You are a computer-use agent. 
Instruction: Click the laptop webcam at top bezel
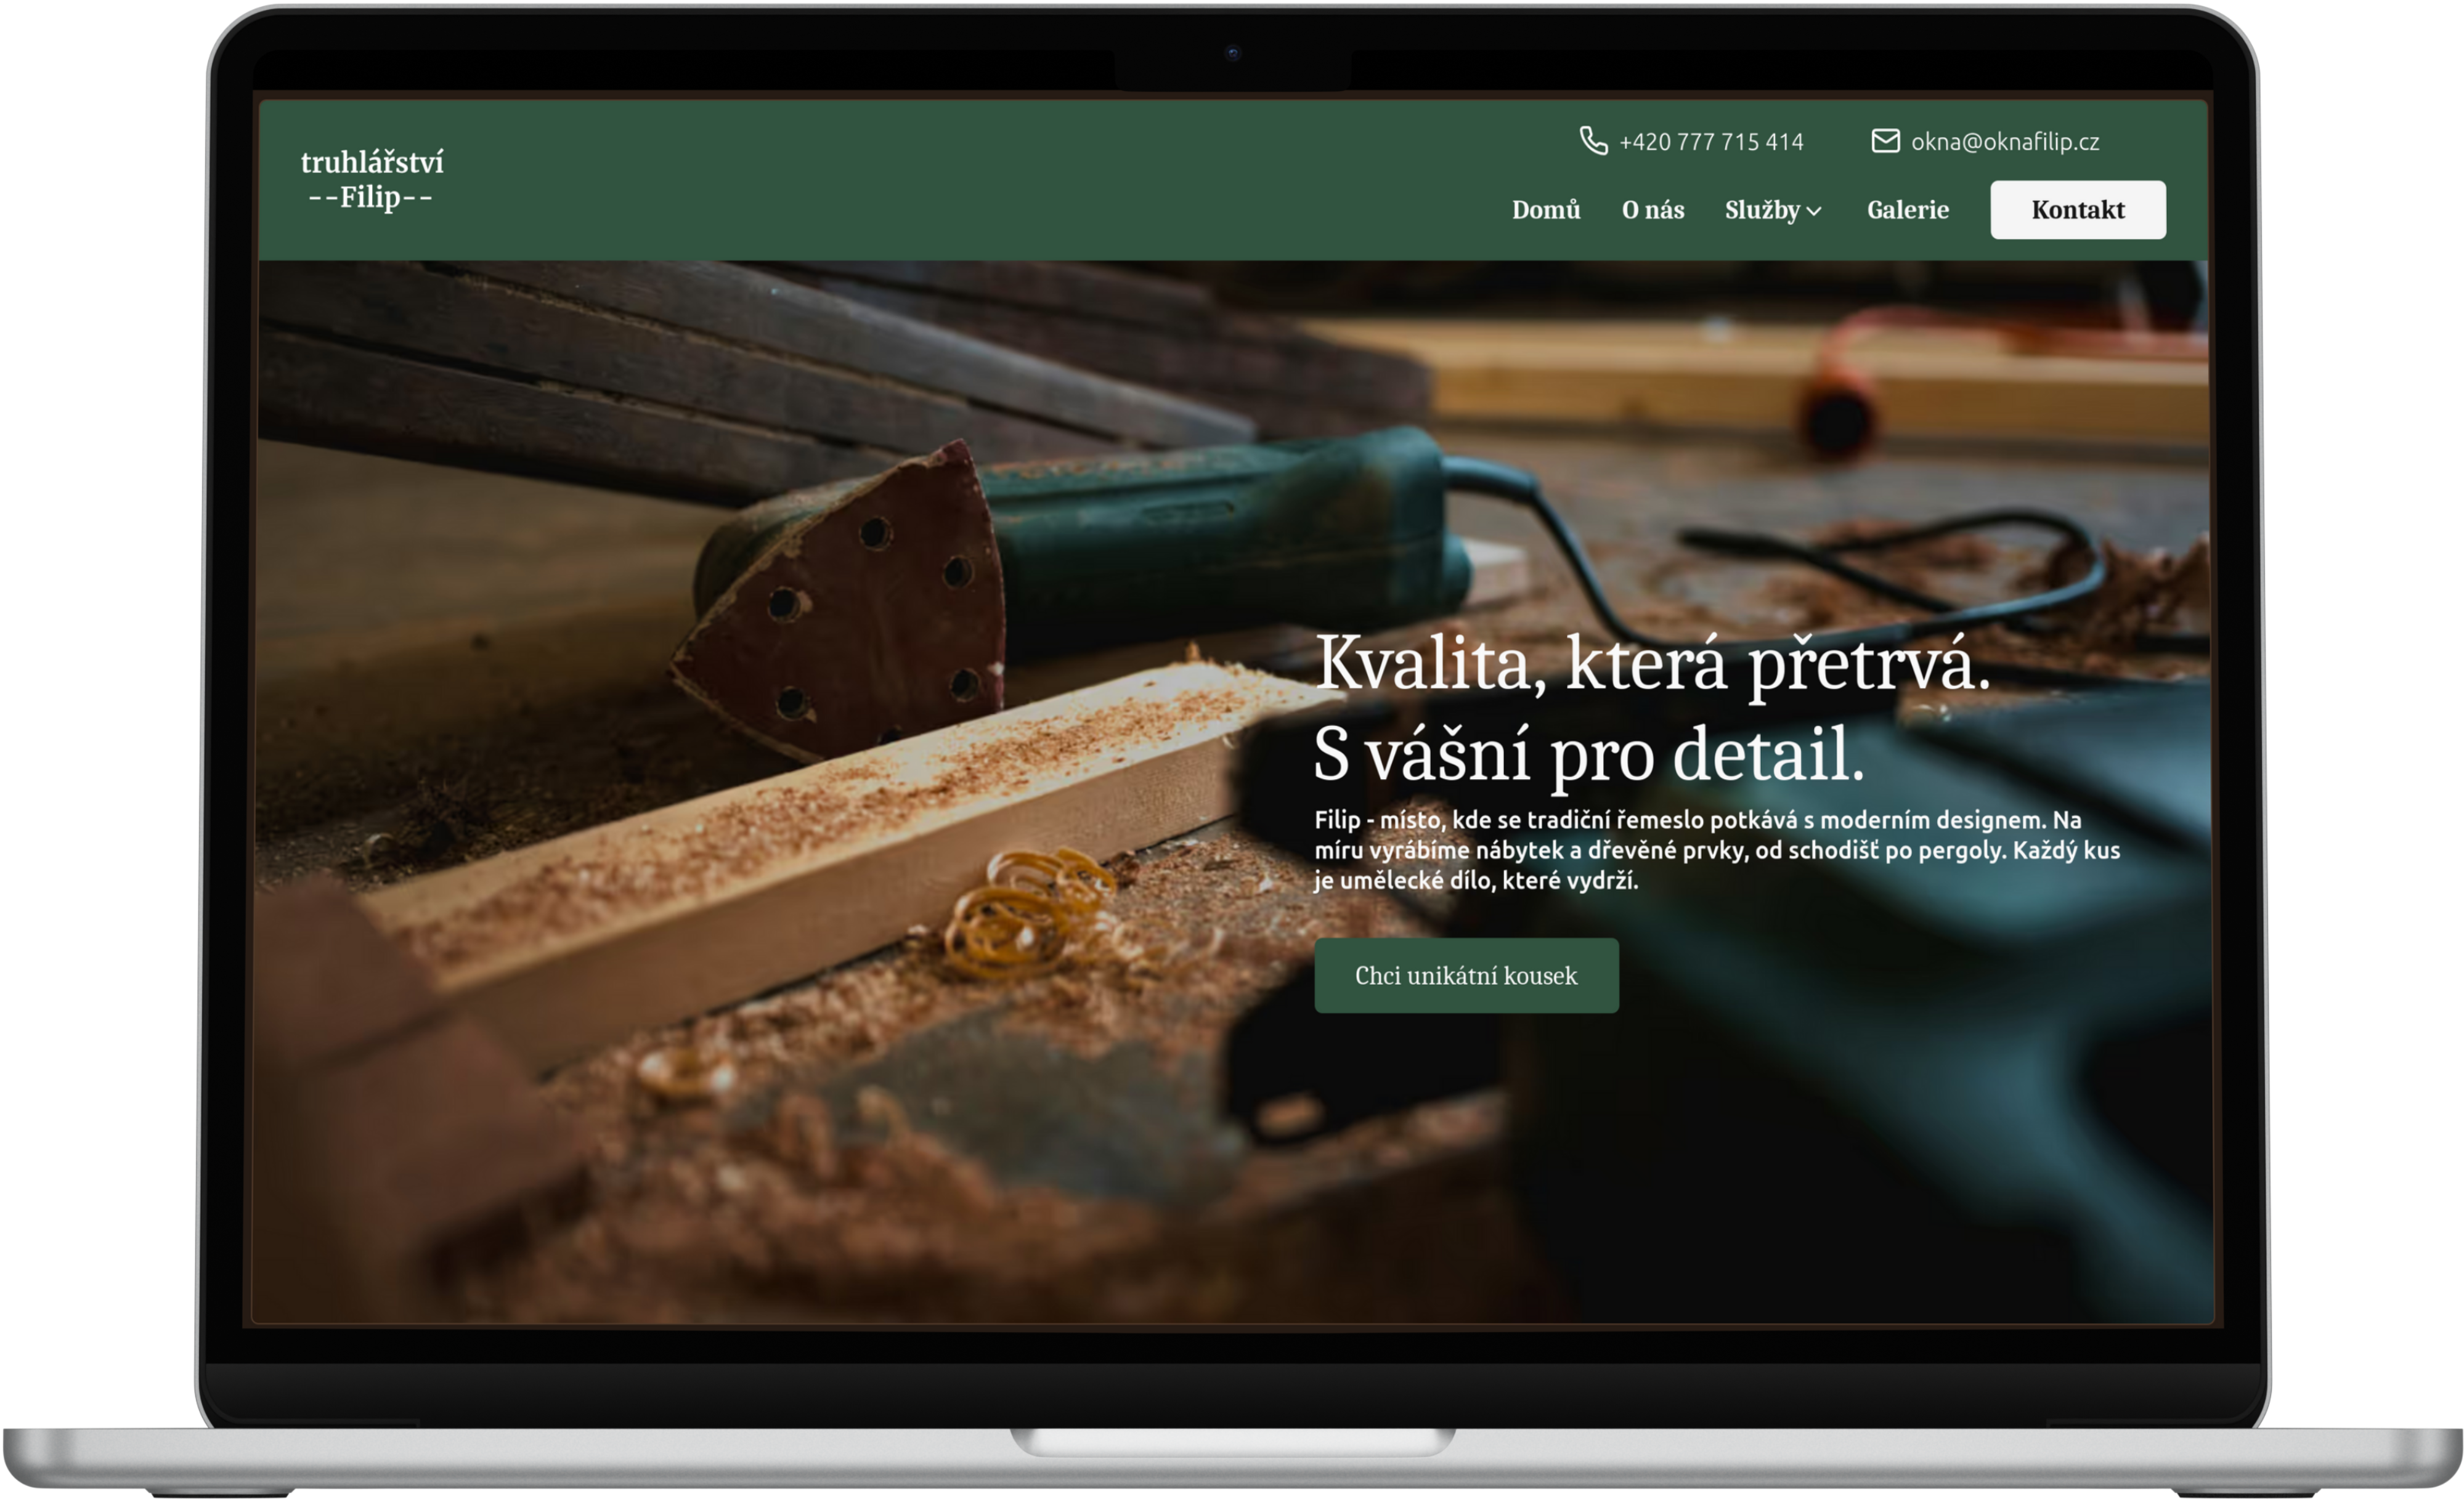(1232, 53)
